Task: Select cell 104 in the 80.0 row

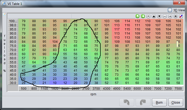Action: point(55,42)
